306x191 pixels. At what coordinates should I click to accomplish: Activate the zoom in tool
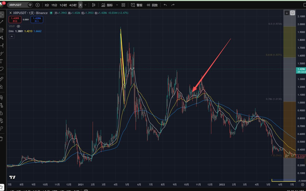(2, 87)
